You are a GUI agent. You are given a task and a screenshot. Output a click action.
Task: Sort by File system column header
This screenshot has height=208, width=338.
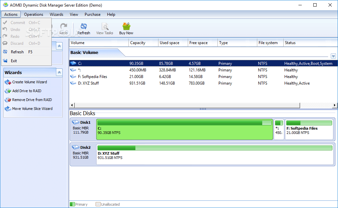click(270, 43)
